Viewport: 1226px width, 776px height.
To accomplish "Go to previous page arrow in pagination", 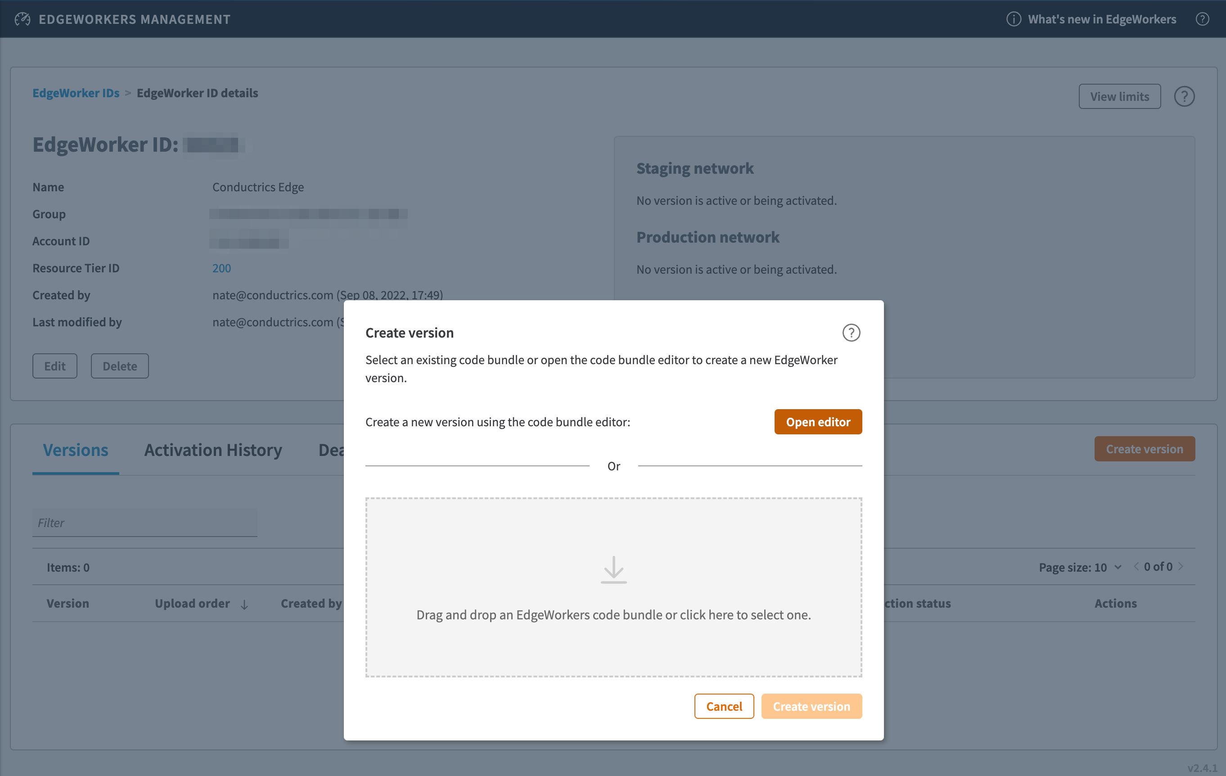I will 1136,566.
